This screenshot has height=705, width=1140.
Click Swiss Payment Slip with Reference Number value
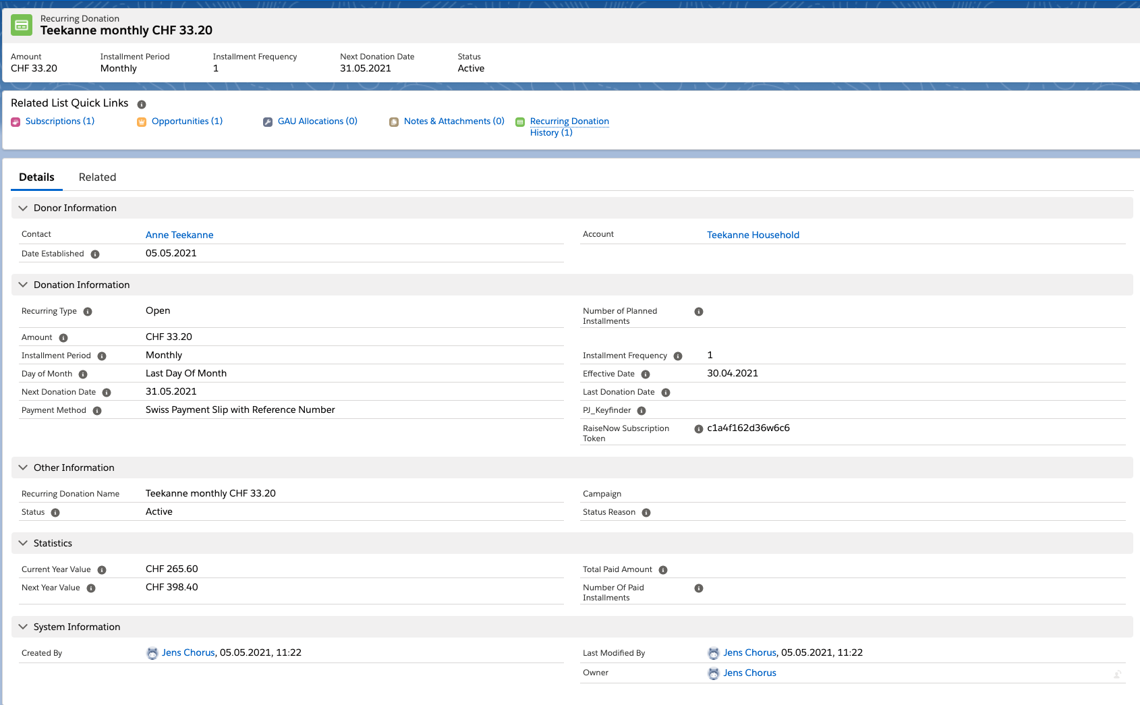coord(240,410)
